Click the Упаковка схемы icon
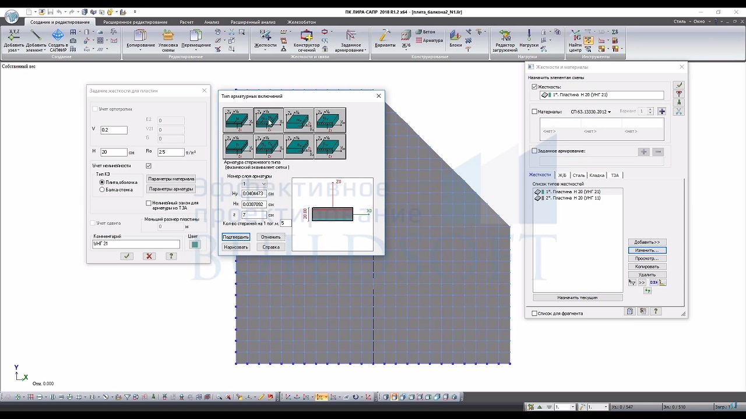This screenshot has width=746, height=419. click(168, 36)
